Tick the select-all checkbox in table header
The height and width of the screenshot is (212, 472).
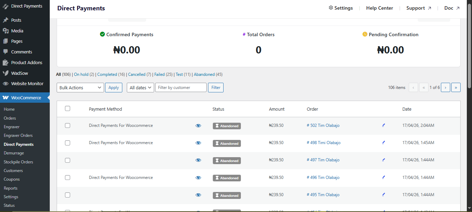67,109
